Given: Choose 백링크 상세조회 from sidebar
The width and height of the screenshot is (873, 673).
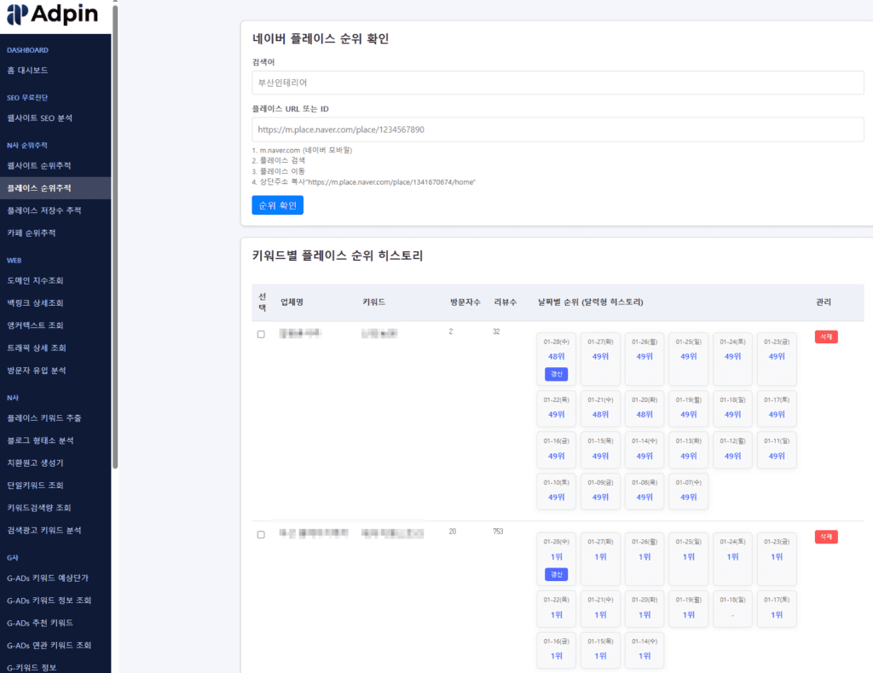Looking at the screenshot, I should click(x=35, y=302).
